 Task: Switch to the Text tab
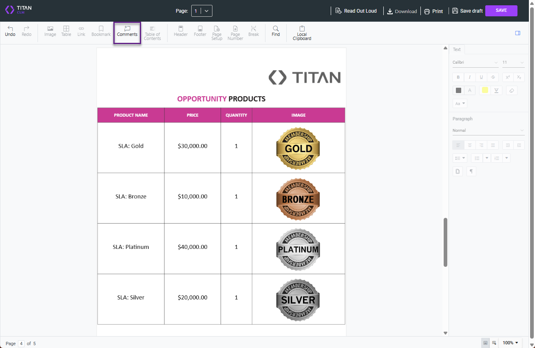(x=457, y=49)
